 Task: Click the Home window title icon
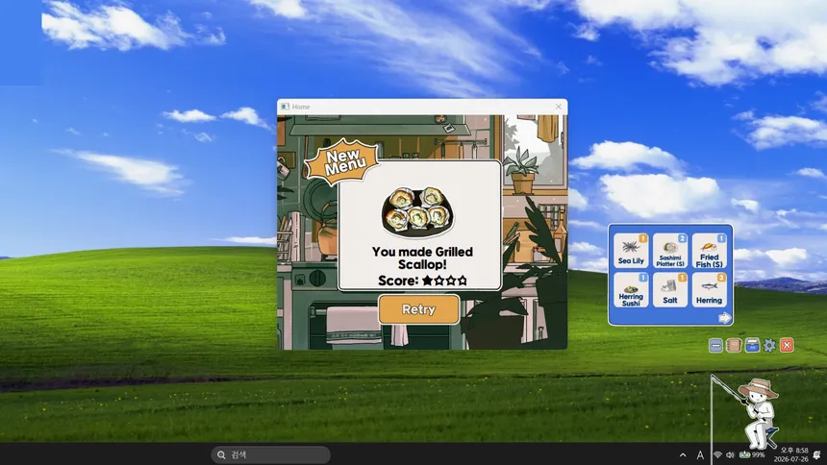286,107
